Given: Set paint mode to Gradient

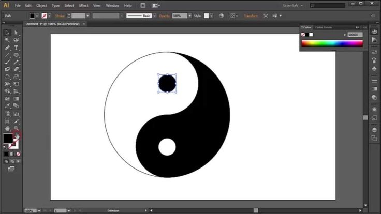Looking at the screenshot, I should [12, 154].
